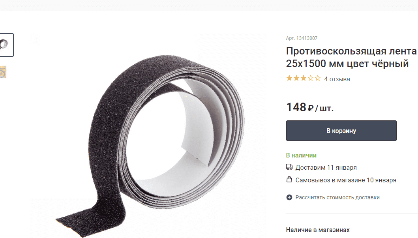The image size is (418, 238).
Task: Click "Самовывоз в магазине 10 января" text
Action: (x=346, y=180)
